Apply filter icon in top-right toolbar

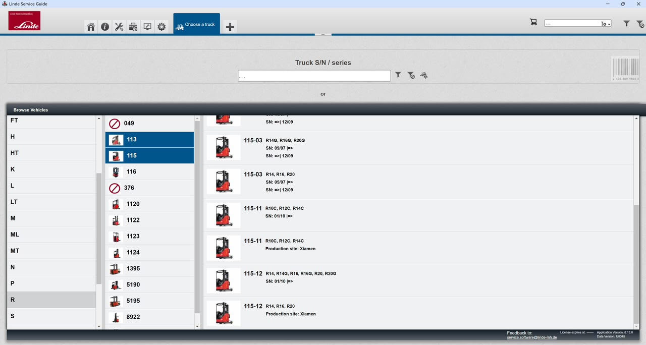click(x=626, y=23)
